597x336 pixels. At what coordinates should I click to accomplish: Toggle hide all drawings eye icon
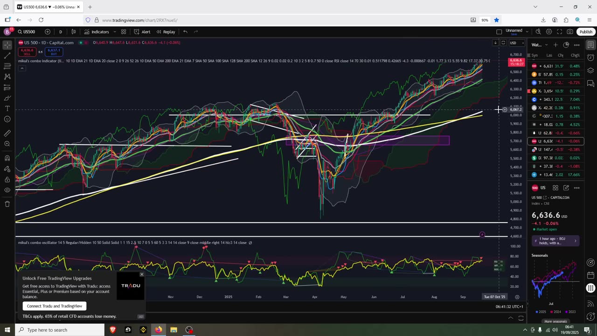(7, 190)
